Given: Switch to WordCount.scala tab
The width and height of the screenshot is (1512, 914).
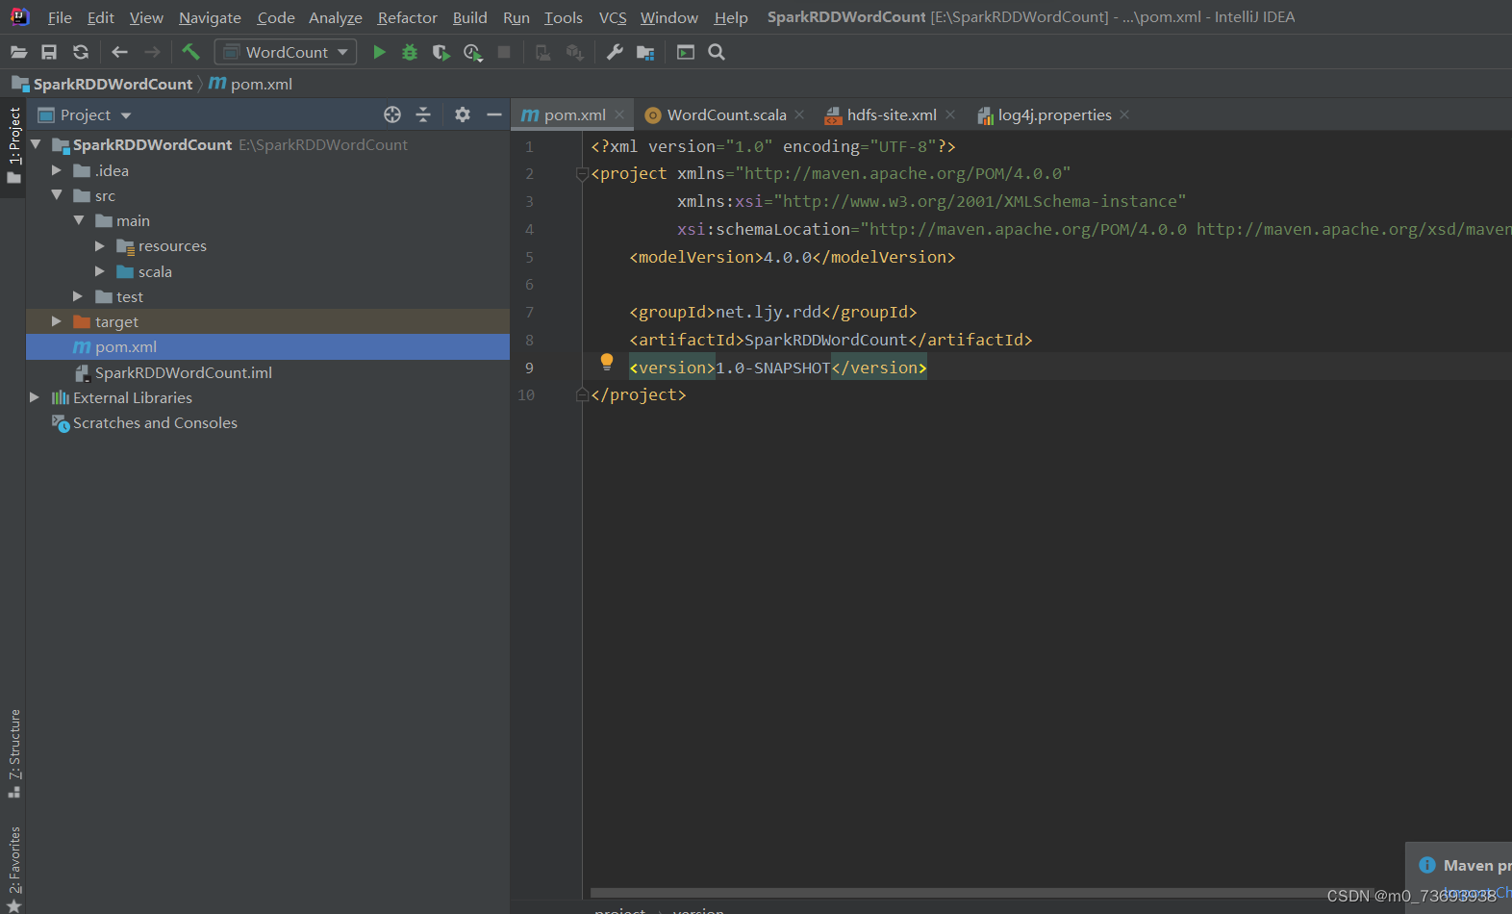Looking at the screenshot, I should pos(726,115).
